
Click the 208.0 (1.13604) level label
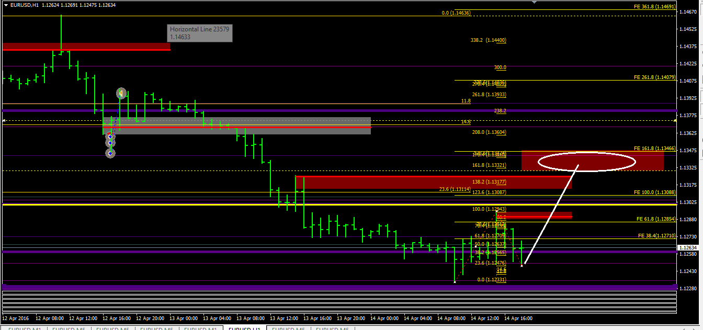tap(489, 132)
